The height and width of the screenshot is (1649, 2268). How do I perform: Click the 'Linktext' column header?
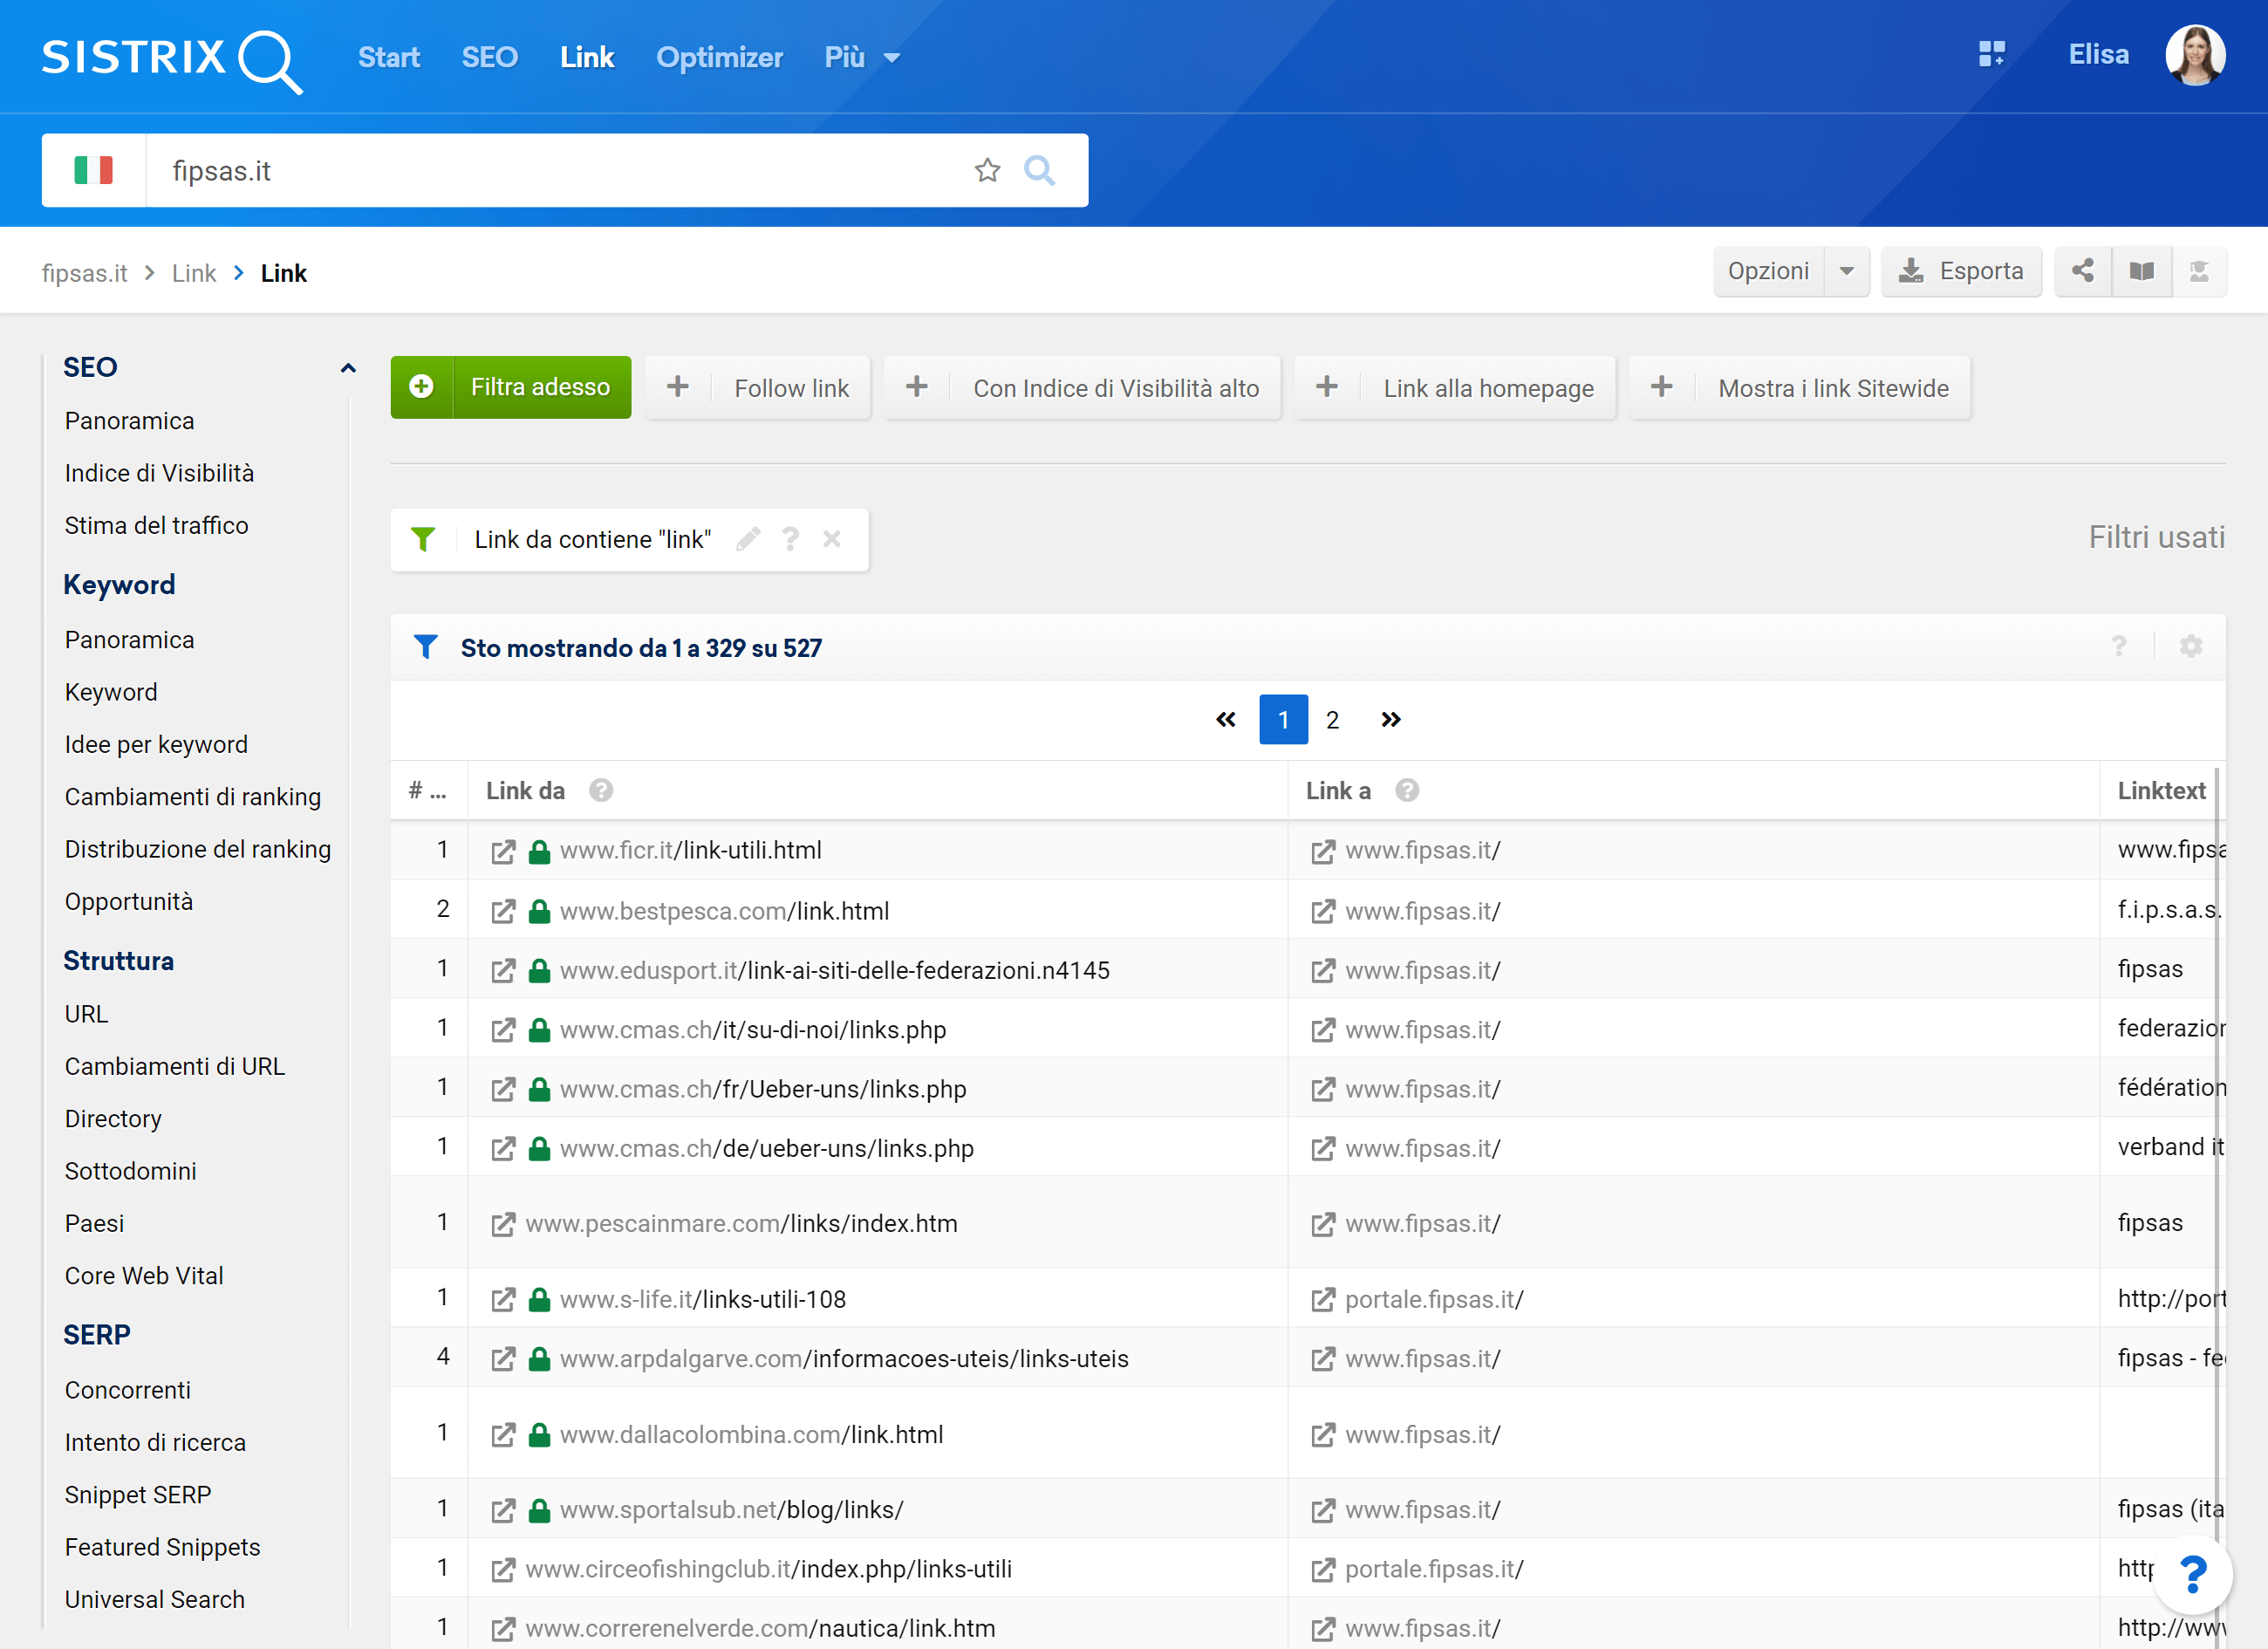2161,790
